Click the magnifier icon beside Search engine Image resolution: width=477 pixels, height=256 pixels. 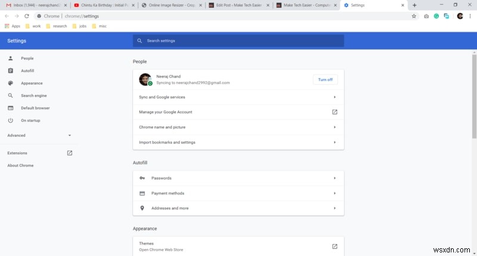click(10, 95)
